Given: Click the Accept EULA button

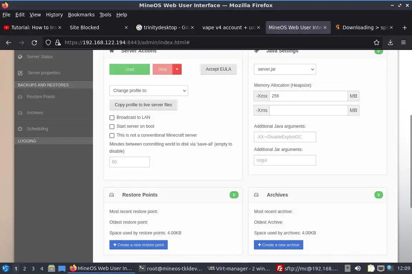Looking at the screenshot, I should [219, 69].
